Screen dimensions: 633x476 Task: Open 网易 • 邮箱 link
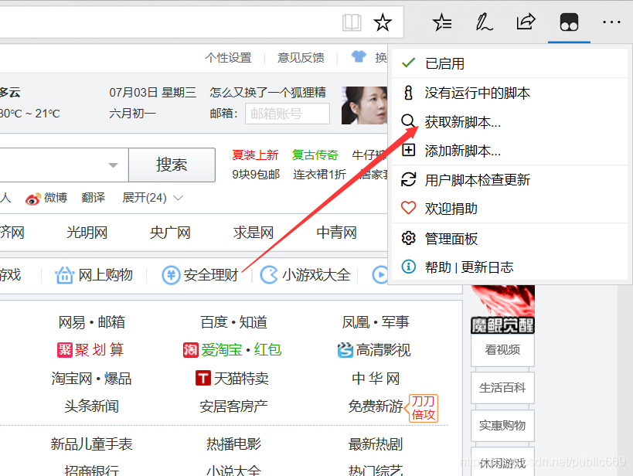point(92,322)
